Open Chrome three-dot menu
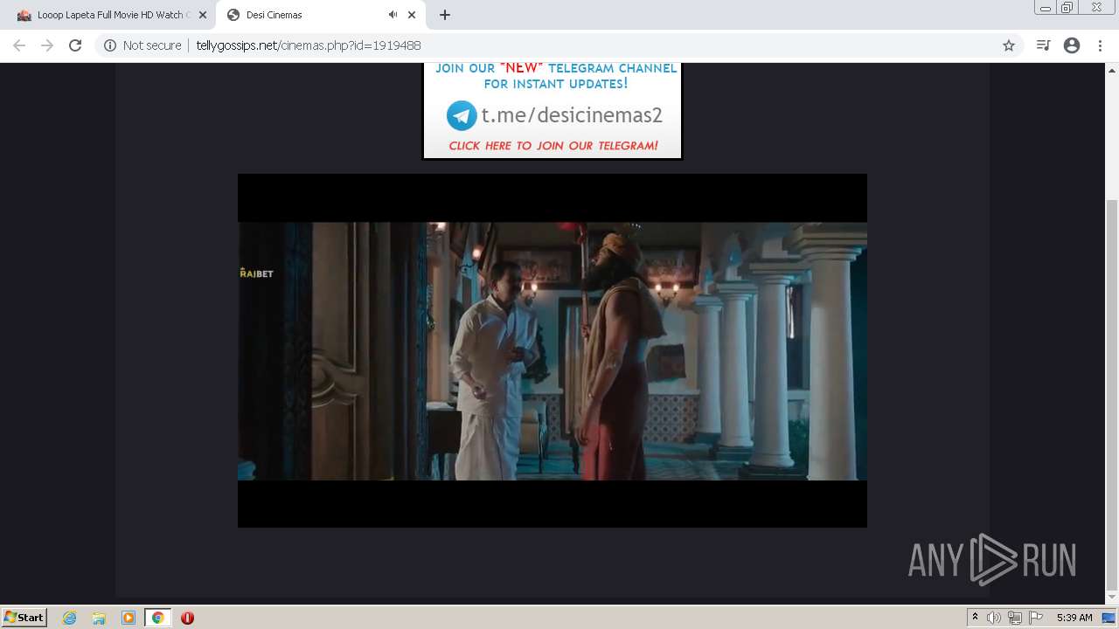Image resolution: width=1119 pixels, height=629 pixels. (x=1100, y=45)
